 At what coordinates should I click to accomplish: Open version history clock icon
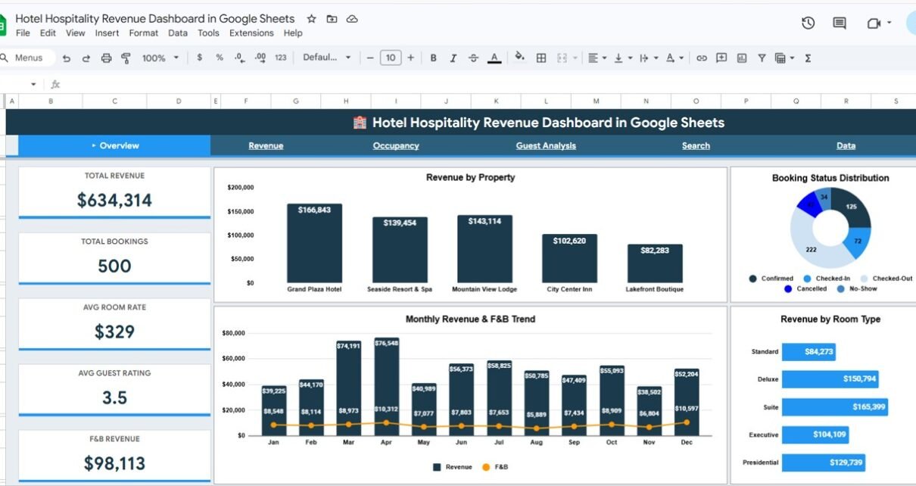pyautogui.click(x=808, y=23)
